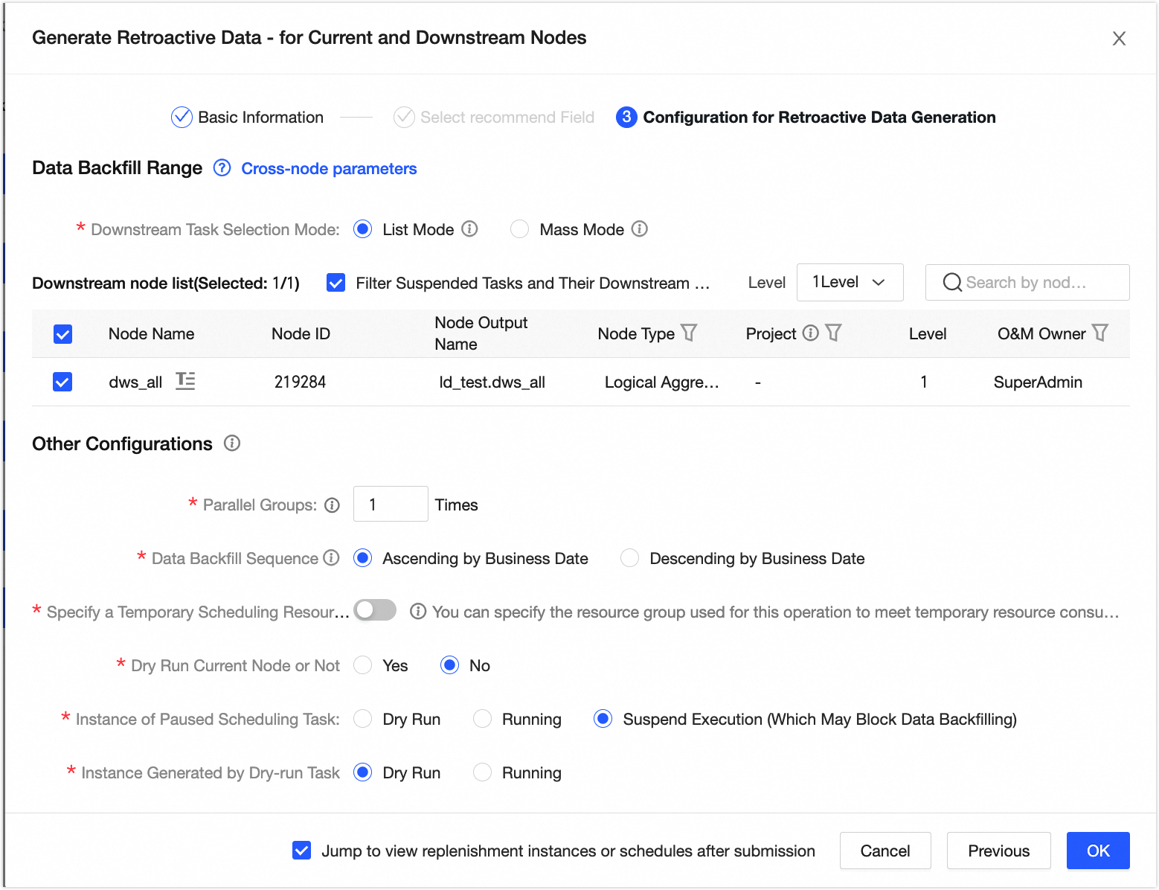This screenshot has height=890, width=1159.
Task: Click the Other Configurations info icon
Action: [x=232, y=444]
